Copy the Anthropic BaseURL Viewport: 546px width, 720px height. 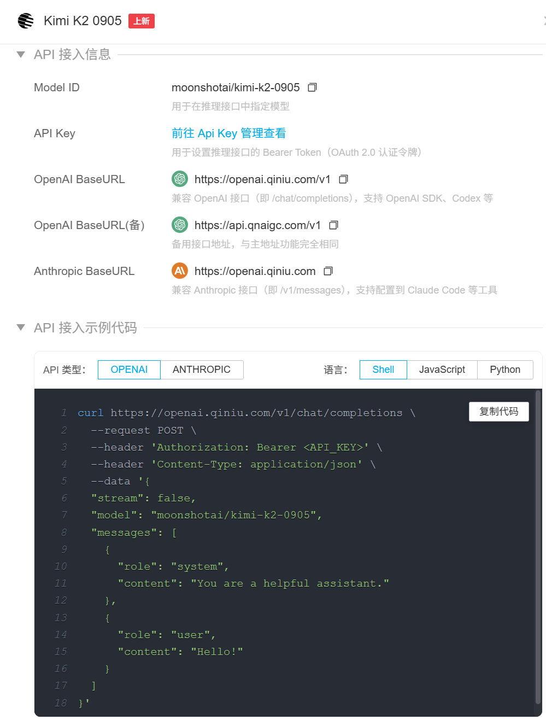pyautogui.click(x=328, y=271)
